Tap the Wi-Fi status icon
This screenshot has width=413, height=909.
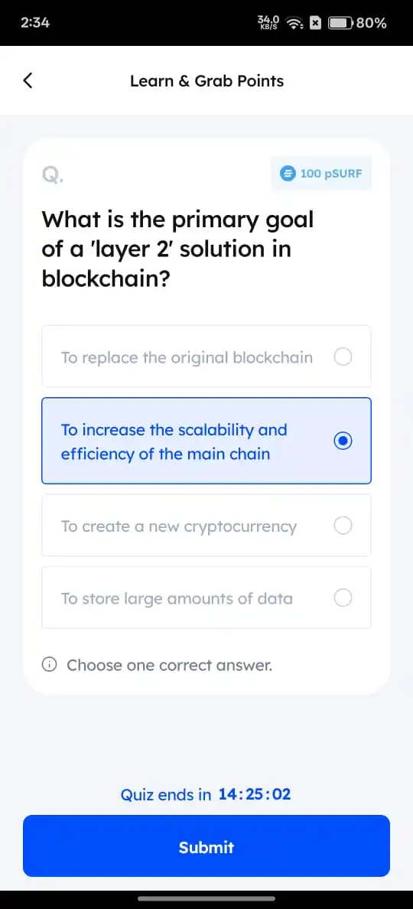pyautogui.click(x=295, y=23)
